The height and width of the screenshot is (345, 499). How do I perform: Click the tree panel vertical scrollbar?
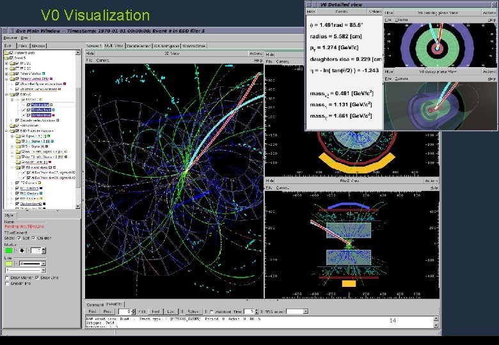(x=78, y=130)
